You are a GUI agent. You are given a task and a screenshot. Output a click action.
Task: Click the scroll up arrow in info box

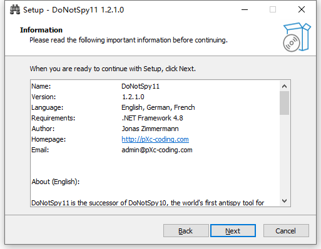point(284,86)
